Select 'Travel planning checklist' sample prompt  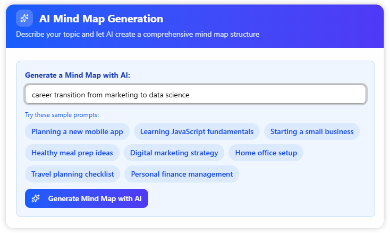[x=72, y=174]
